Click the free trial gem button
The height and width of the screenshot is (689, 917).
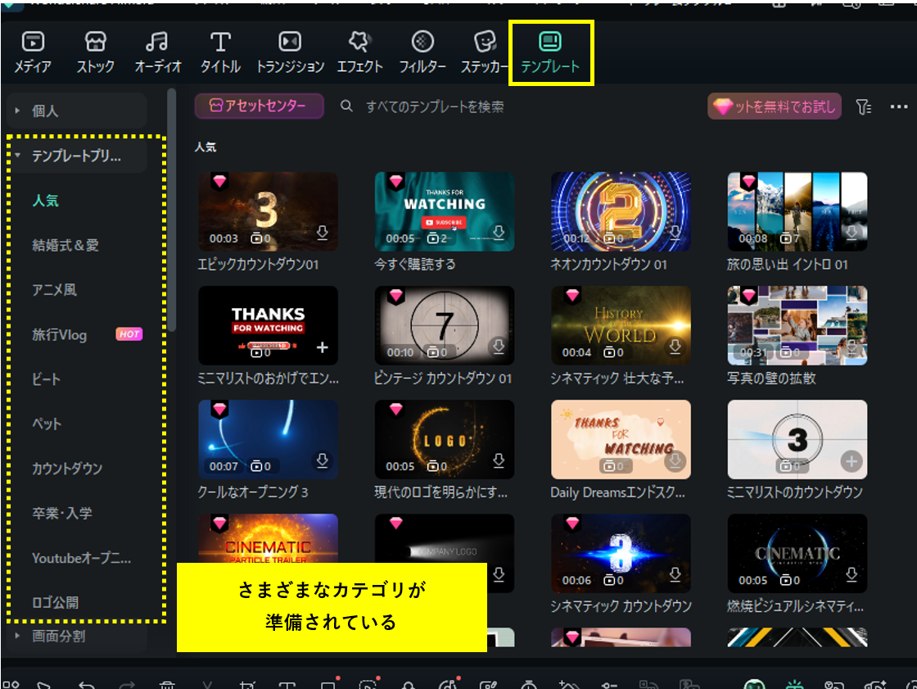(774, 107)
